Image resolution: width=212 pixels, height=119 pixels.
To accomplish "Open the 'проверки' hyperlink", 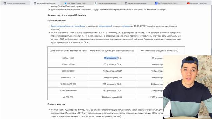I will tap(126, 26).
